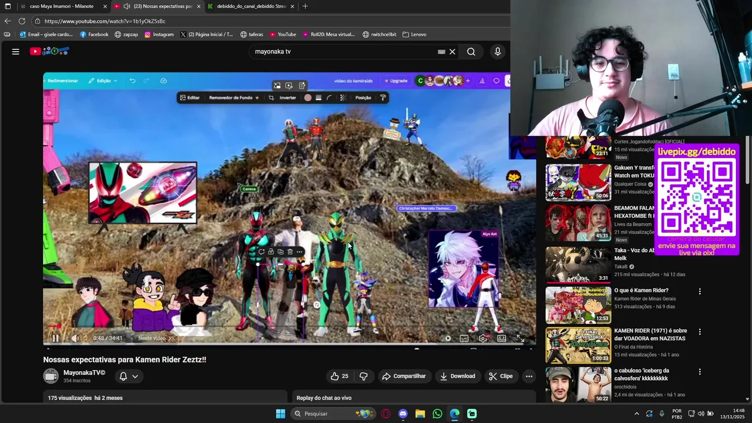Screen dimensions: 752x423
Task: Open options menu for 'o cabuloso iceberg' video
Action: tap(700, 372)
